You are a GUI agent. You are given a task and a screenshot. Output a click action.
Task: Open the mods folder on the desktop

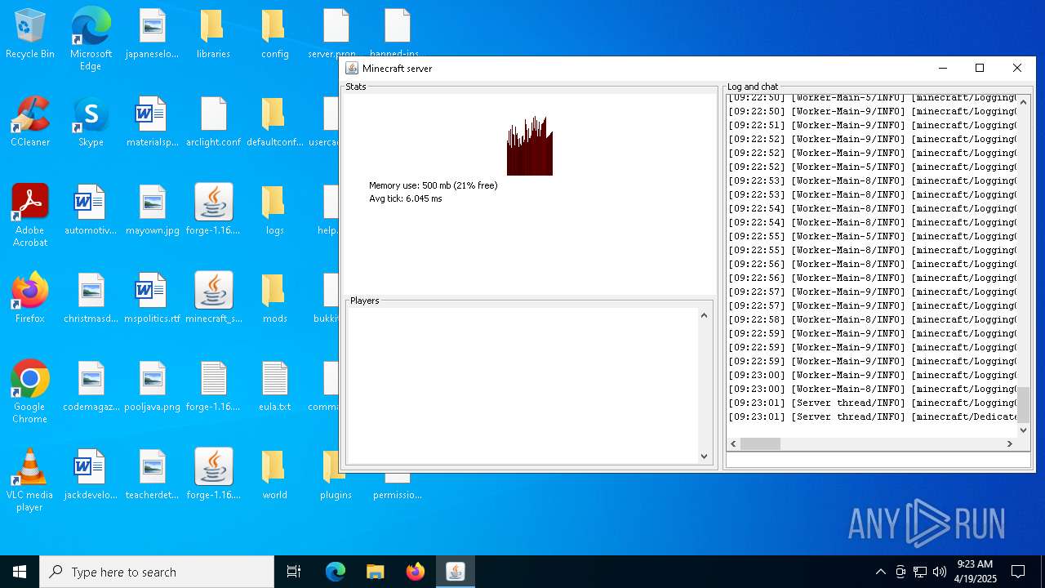point(274,298)
